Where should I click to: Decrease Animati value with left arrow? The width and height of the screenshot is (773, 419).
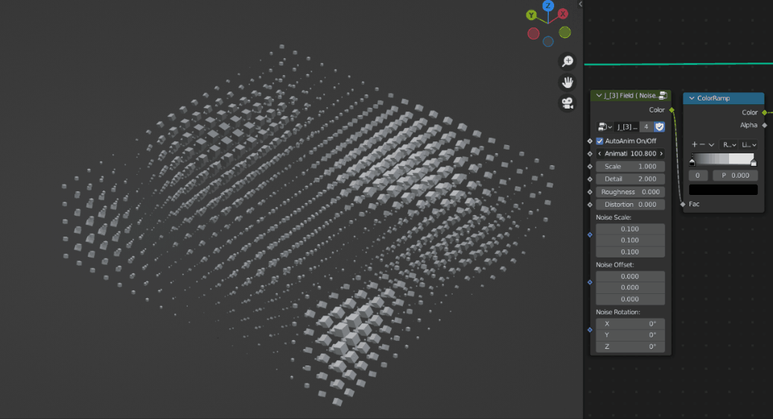point(599,154)
